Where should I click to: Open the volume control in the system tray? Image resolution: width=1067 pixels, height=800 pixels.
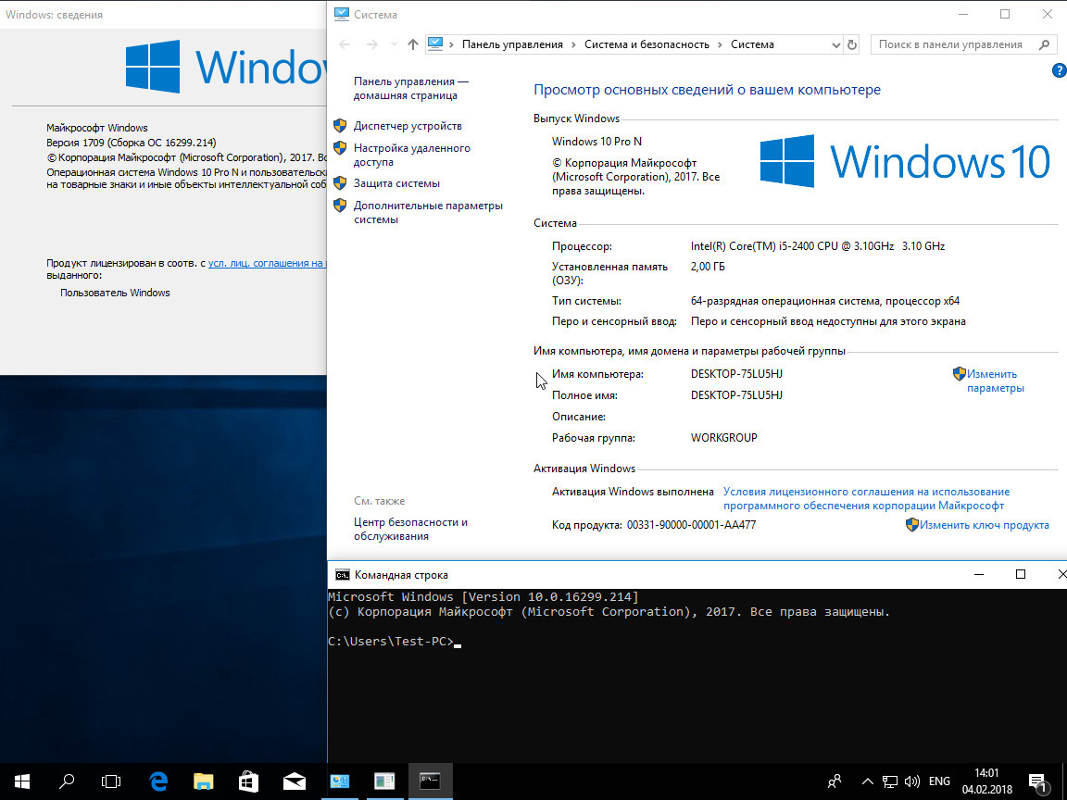point(911,781)
